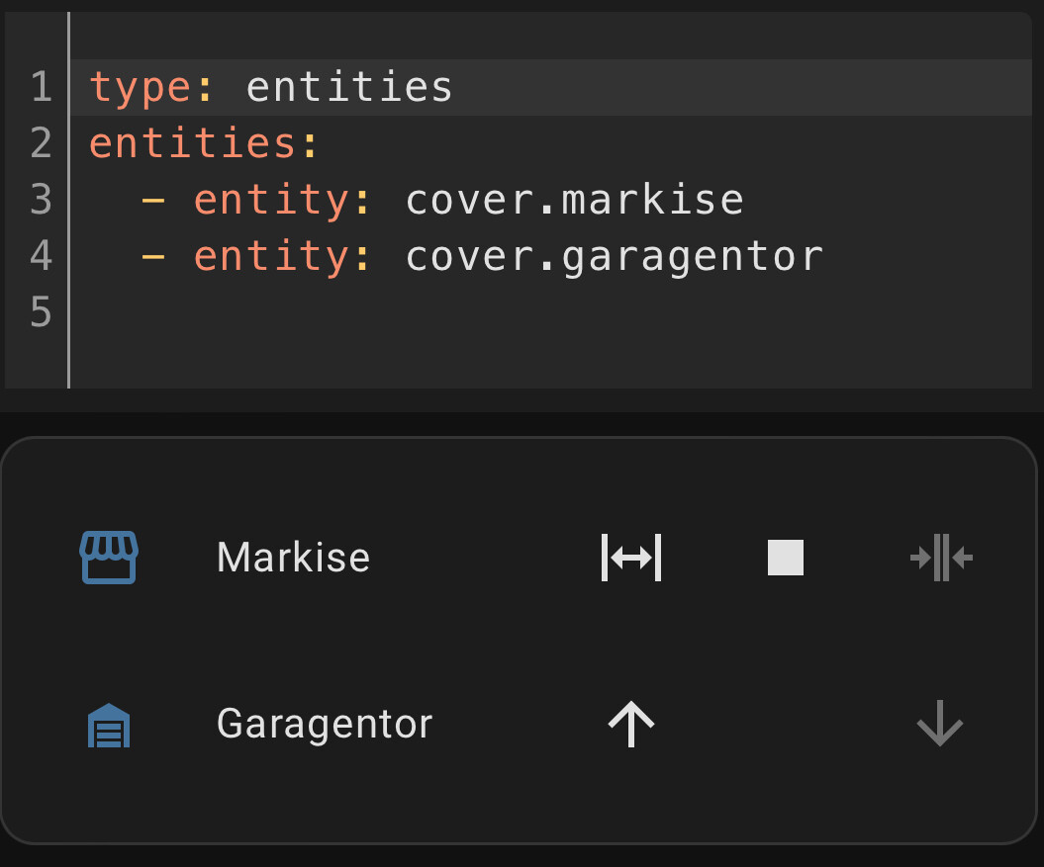
Task: Open Markise entity details via its name
Action: tap(293, 558)
